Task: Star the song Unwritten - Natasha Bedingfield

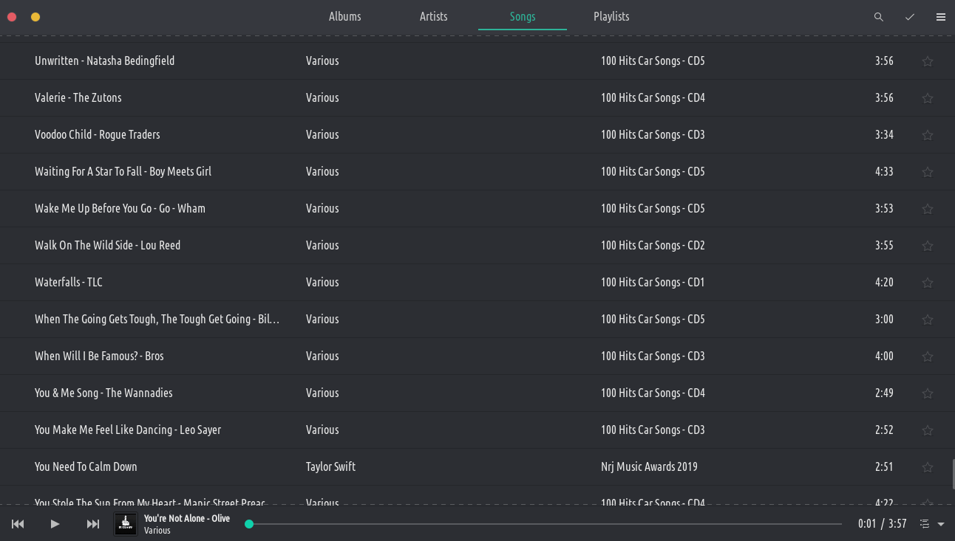Action: coord(927,61)
